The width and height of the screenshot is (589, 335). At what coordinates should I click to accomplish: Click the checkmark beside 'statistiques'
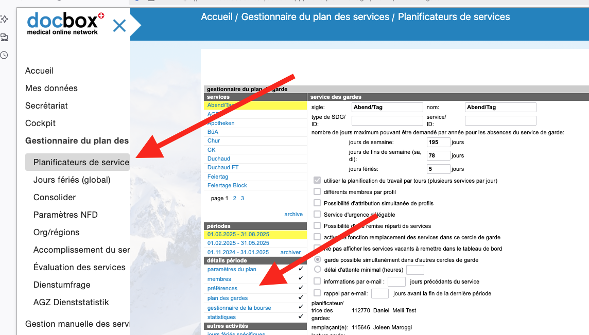tap(301, 317)
